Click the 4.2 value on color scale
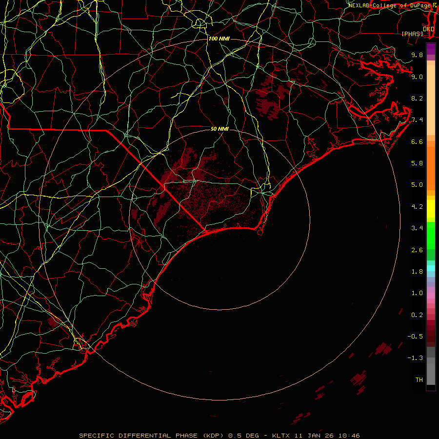The image size is (439, 439). (417, 207)
